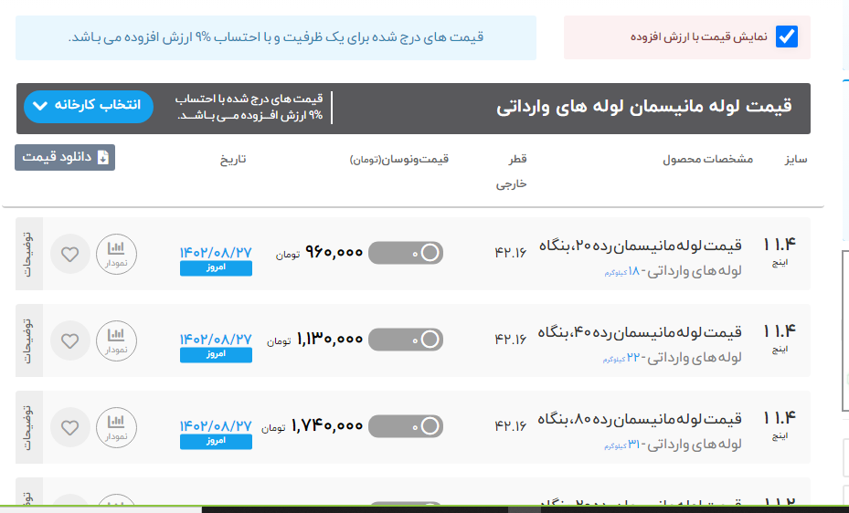Favorite the schedule 40 pipe with heart
The width and height of the screenshot is (849, 513).
(70, 340)
